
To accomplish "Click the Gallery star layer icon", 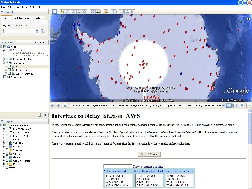I will click(x=10, y=157).
